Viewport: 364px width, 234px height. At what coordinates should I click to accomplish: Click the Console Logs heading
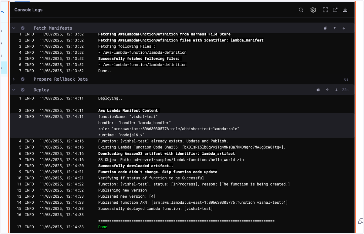(x=29, y=10)
